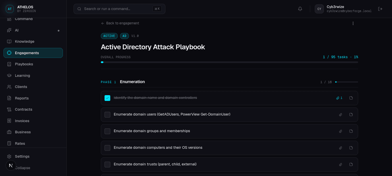Viewport: 392px width, 176px height.
Task: Click the overall progress bar
Action: pos(229,62)
